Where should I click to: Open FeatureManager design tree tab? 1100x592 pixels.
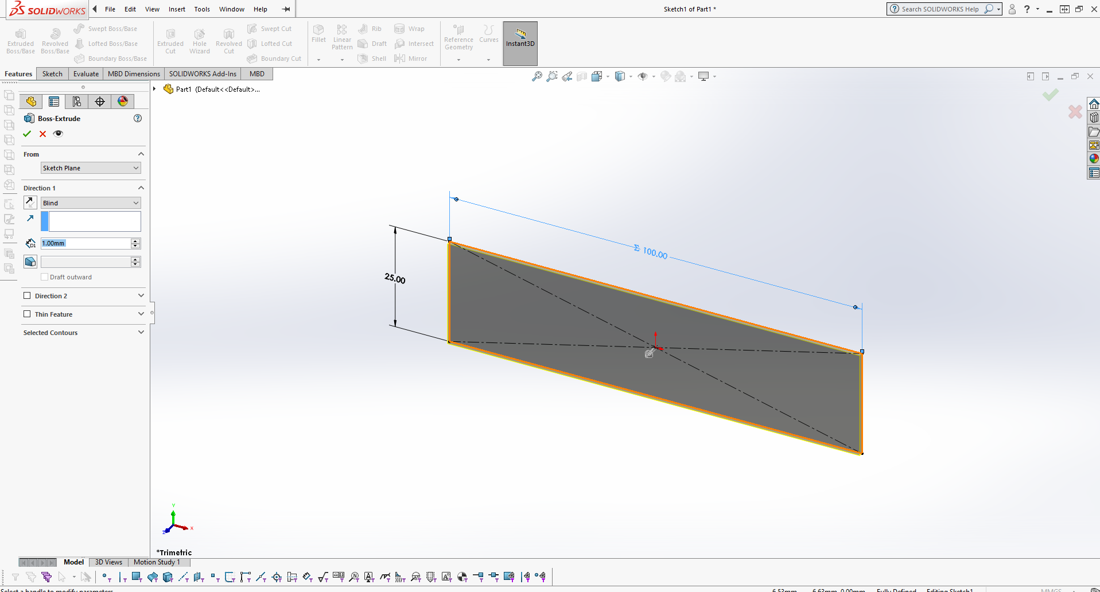tap(31, 102)
